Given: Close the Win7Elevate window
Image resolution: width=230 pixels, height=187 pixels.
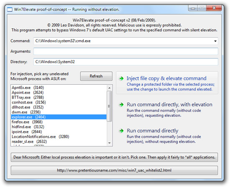Looking at the screenshot, I should (214, 8).
